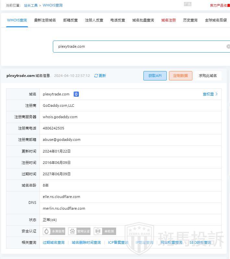Open the ICP备案查询 link
The image size is (230, 259).
pos(118,242)
